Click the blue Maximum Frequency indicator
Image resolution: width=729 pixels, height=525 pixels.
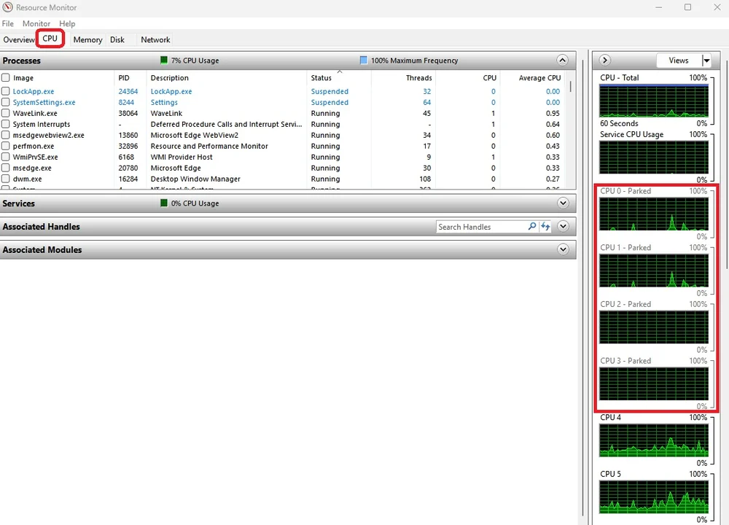(x=365, y=61)
